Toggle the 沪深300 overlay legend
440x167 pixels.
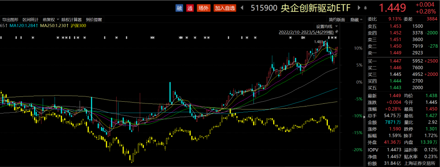(79, 26)
